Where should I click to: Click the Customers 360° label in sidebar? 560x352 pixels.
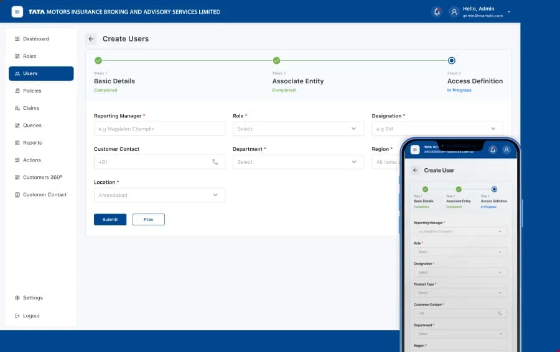point(42,177)
